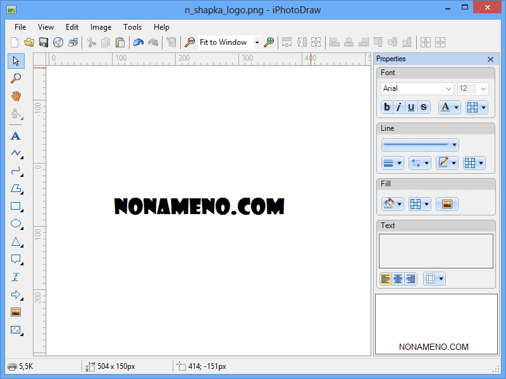Viewport: 506px width, 379px height.
Task: Select the Text tool in left toolbar
Action: (16, 136)
